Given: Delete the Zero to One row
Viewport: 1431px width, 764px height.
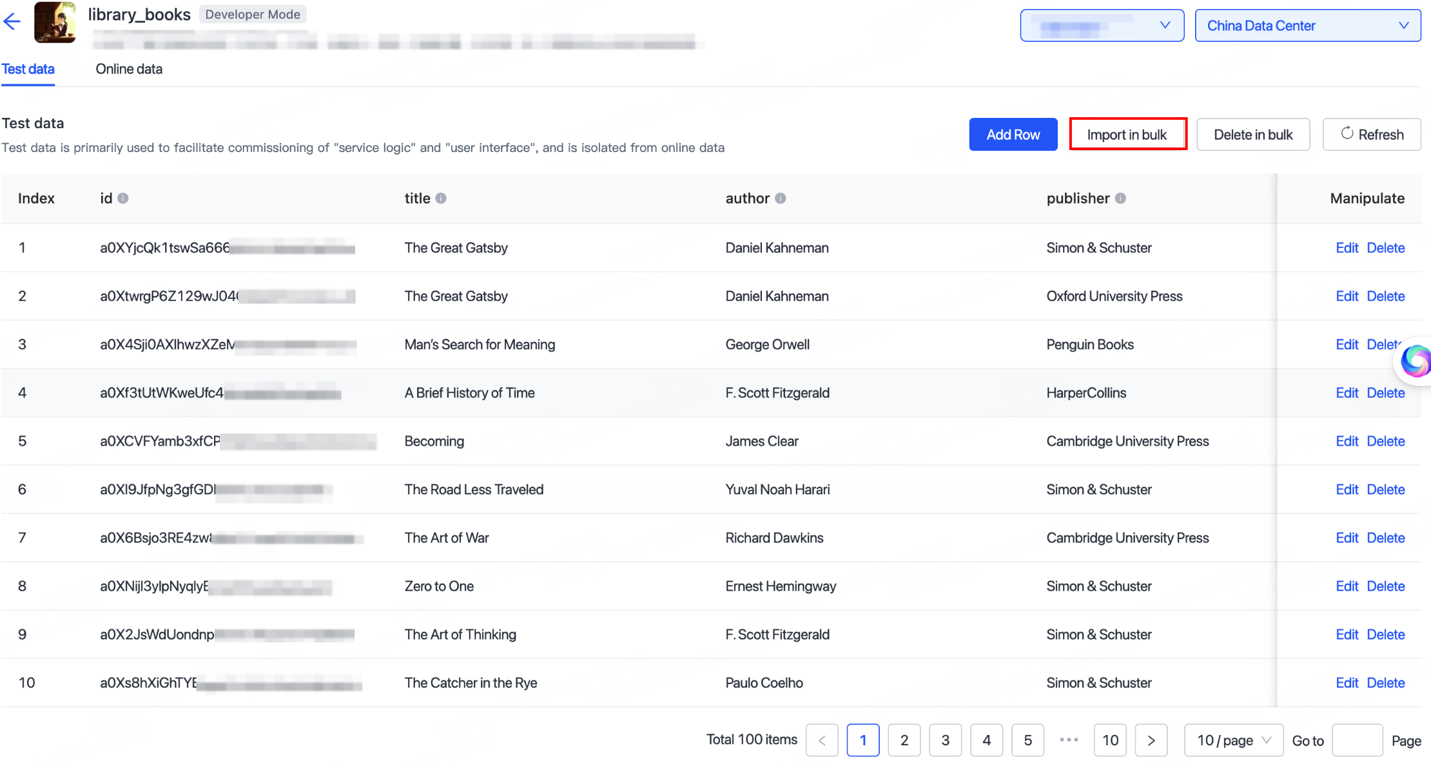Looking at the screenshot, I should tap(1385, 586).
